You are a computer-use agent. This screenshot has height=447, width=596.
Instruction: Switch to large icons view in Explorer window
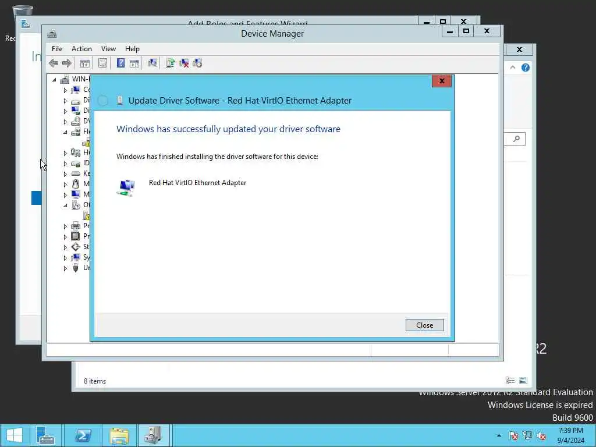pyautogui.click(x=523, y=381)
